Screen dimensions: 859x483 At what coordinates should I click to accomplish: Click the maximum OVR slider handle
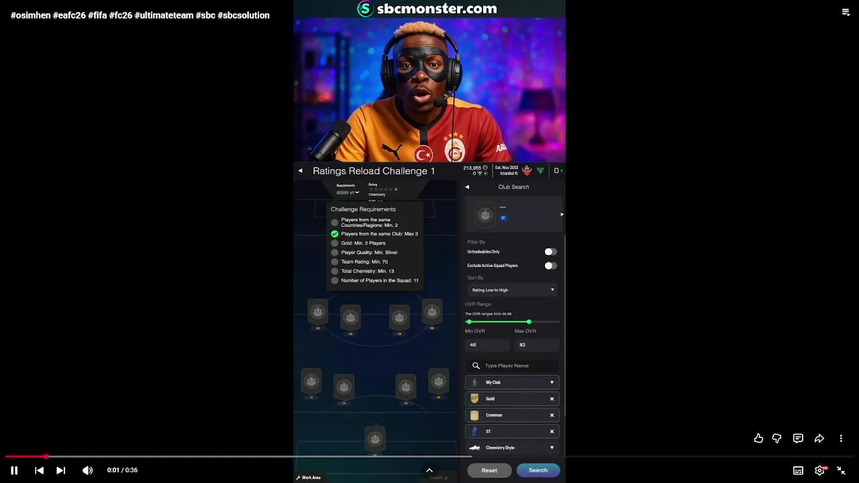tap(529, 322)
